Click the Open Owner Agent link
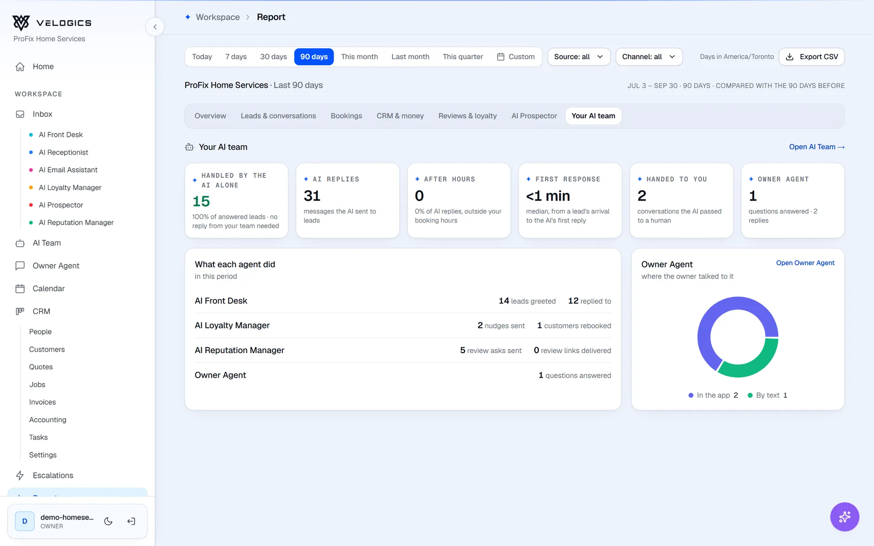This screenshot has width=874, height=546. tap(805, 263)
